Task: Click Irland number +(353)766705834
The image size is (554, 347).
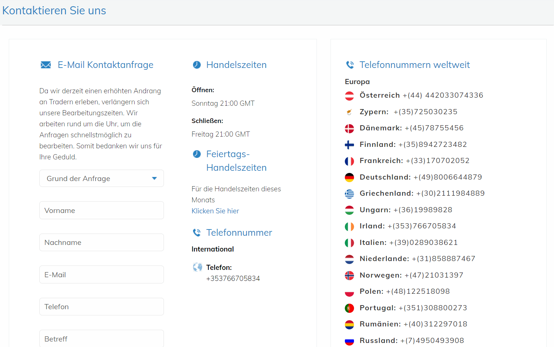Action: click(422, 226)
